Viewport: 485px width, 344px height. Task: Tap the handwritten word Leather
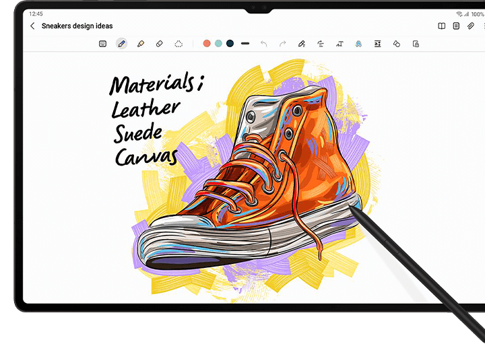(x=145, y=110)
